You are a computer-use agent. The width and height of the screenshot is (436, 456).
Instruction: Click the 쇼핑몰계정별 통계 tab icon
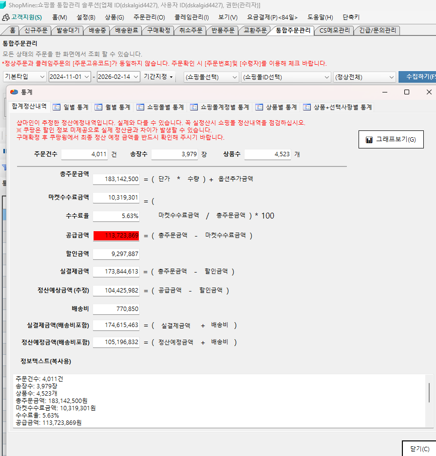[194, 107]
